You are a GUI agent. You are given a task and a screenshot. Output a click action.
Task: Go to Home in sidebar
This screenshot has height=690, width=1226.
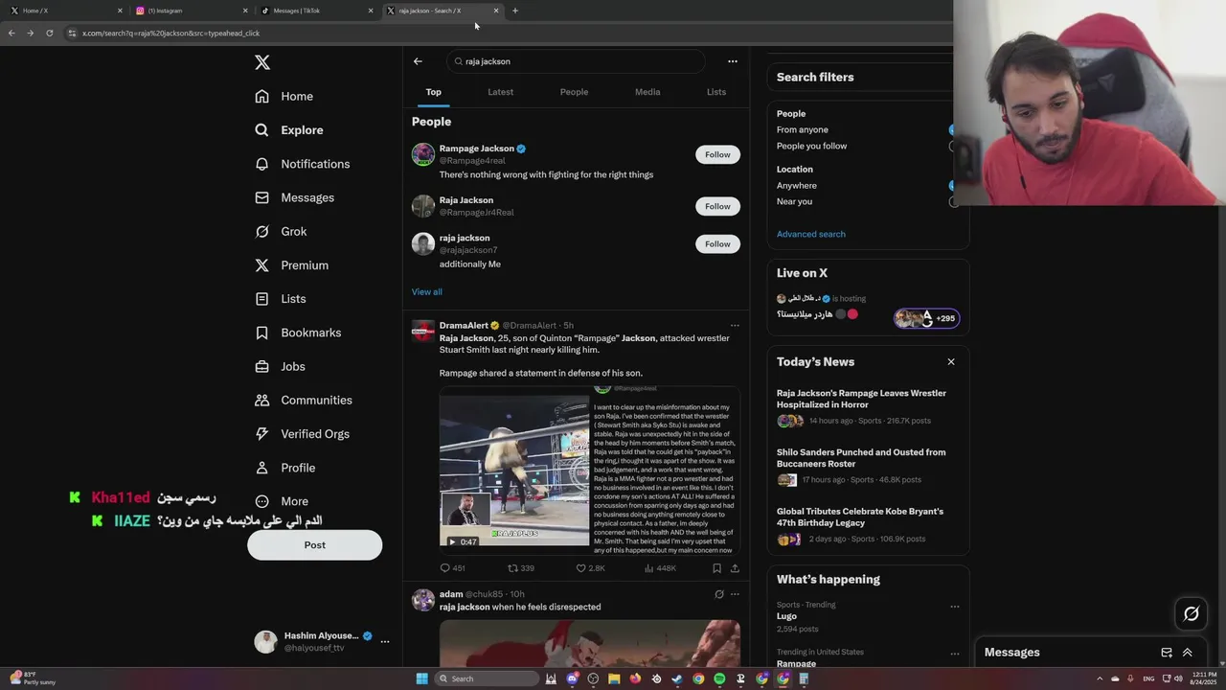coord(284,96)
